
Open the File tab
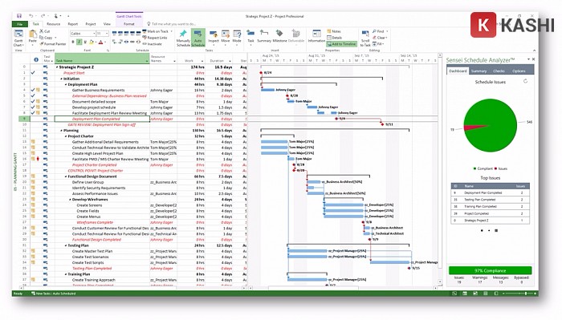20,24
